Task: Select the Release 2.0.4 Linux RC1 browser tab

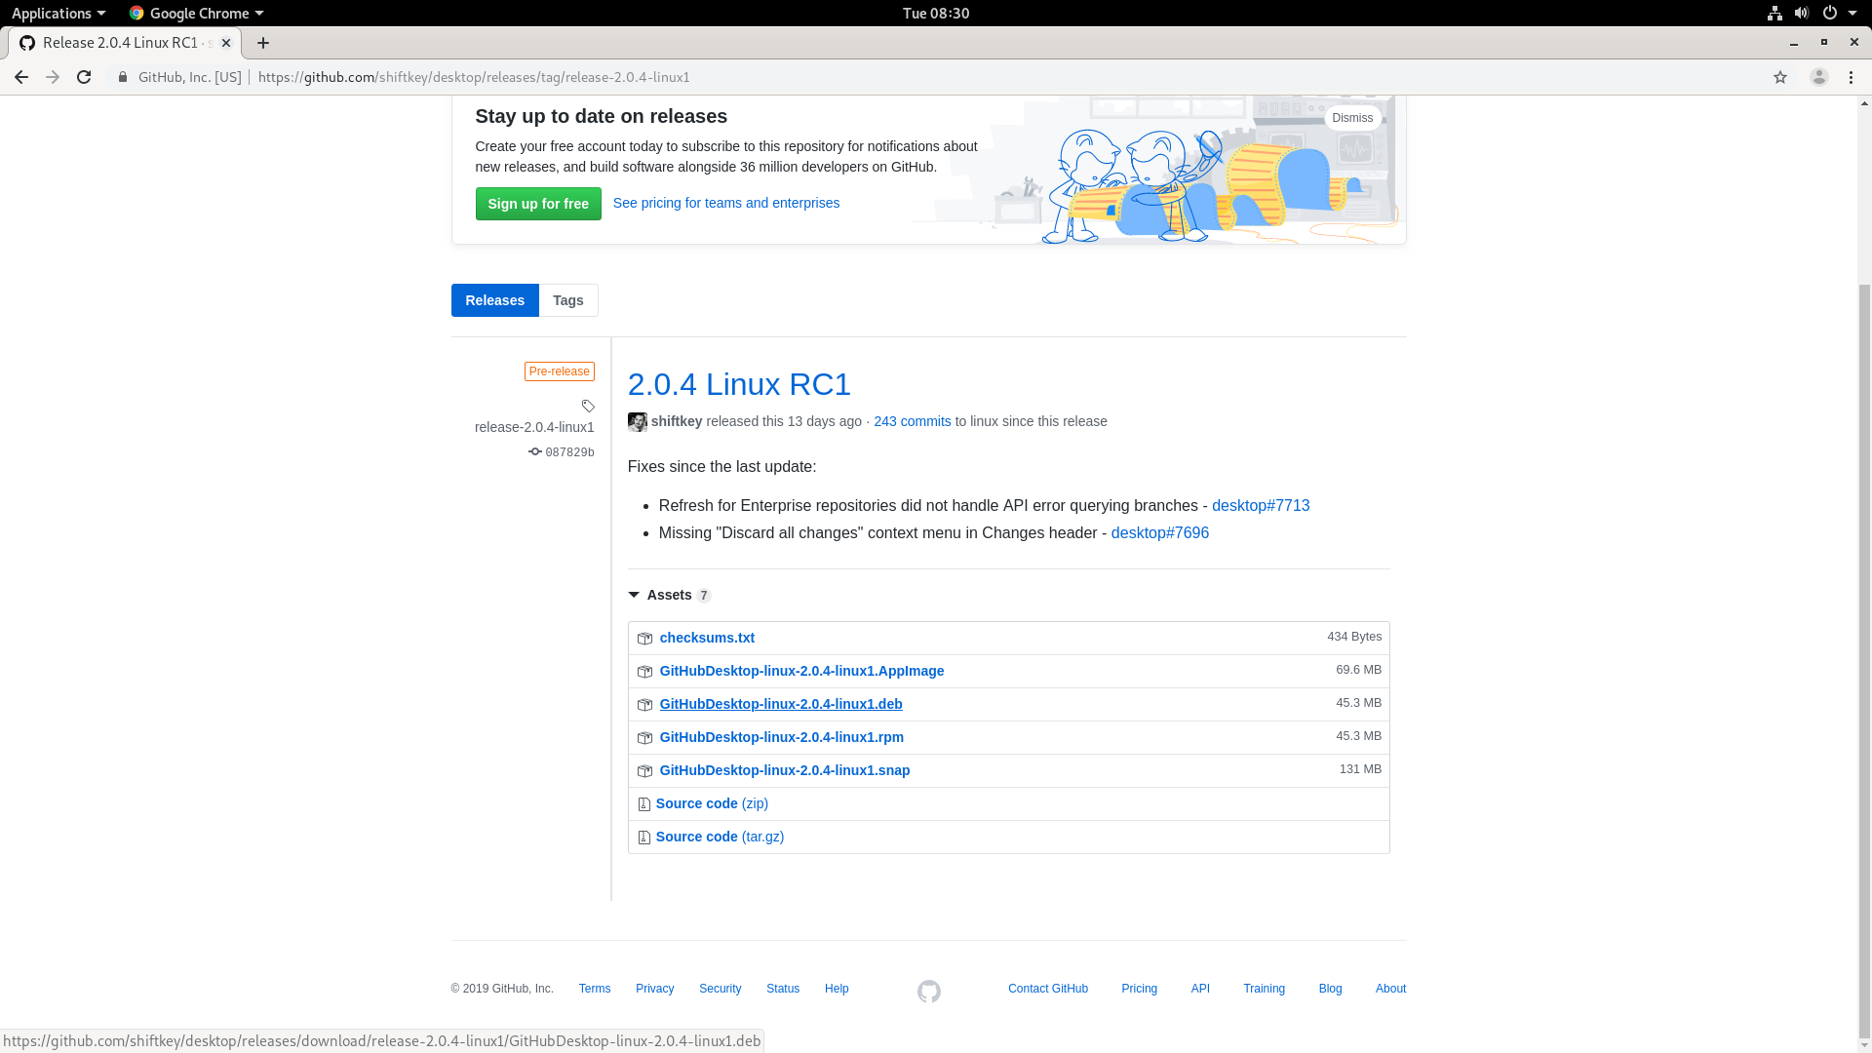Action: pyautogui.click(x=124, y=43)
